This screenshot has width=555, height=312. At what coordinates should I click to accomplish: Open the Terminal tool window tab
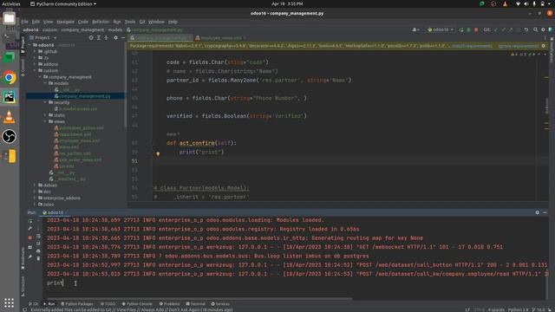coord(195,304)
